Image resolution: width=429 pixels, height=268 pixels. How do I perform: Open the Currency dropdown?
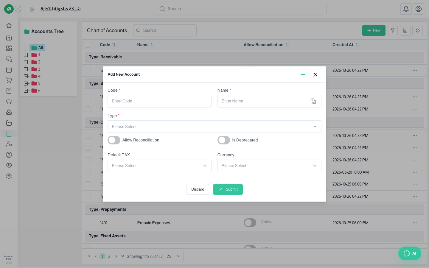pyautogui.click(x=269, y=166)
